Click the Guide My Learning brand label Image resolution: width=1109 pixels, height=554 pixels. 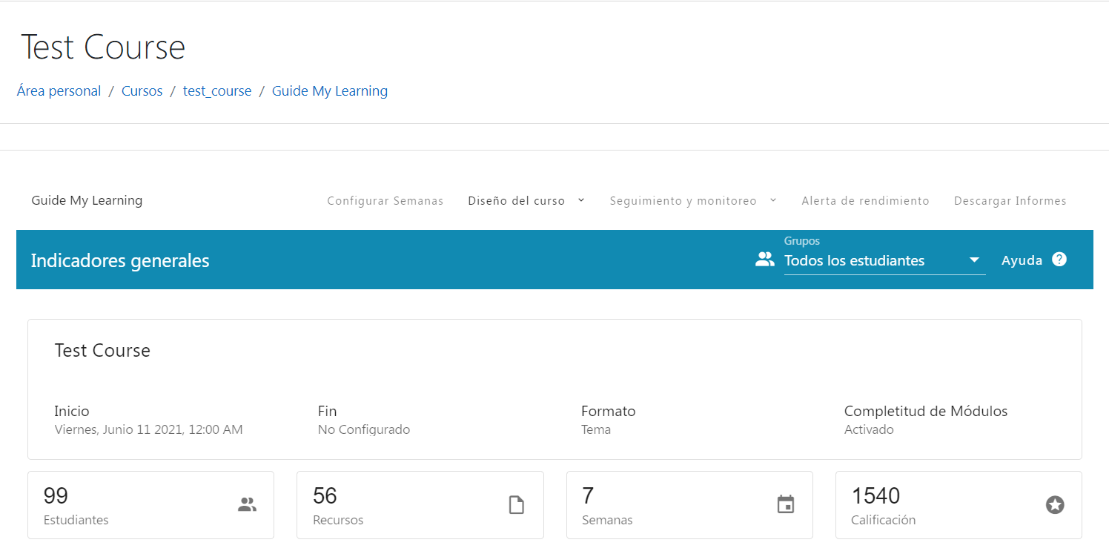point(87,200)
